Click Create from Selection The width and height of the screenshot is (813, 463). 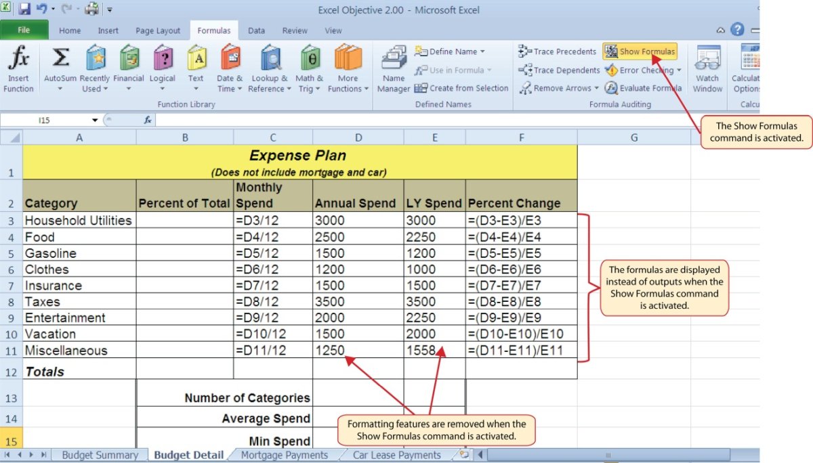[461, 88]
